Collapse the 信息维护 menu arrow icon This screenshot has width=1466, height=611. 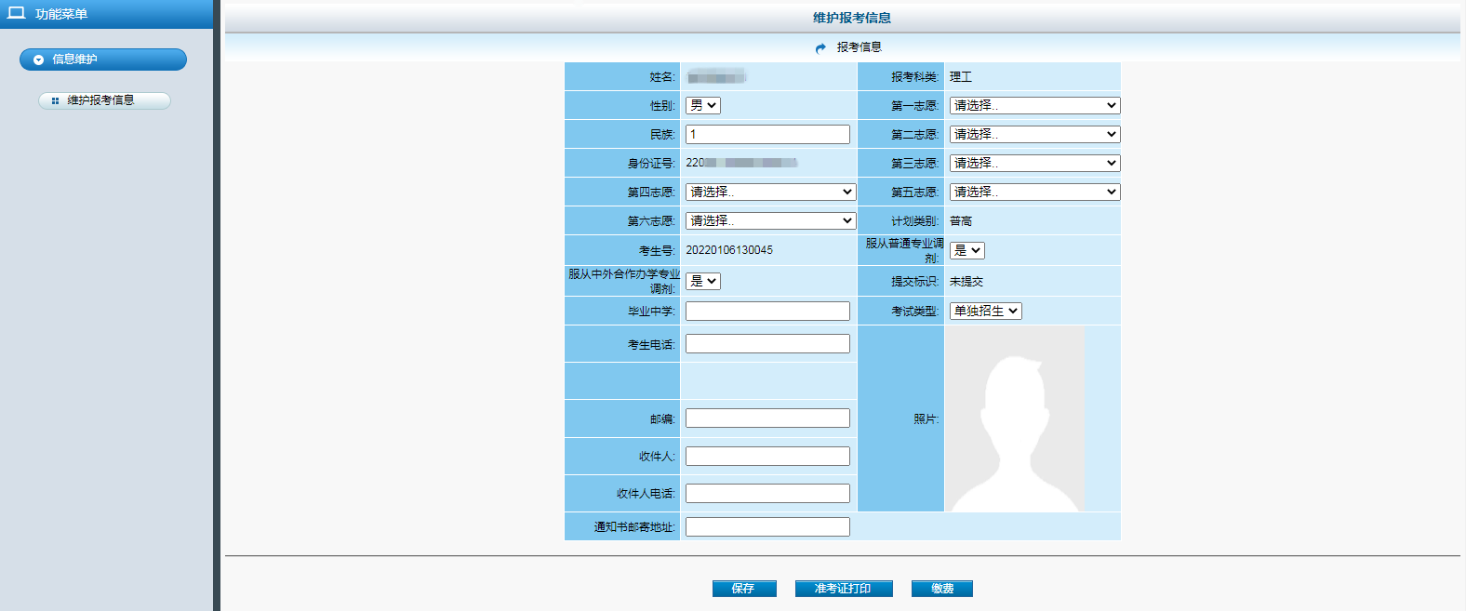(38, 60)
